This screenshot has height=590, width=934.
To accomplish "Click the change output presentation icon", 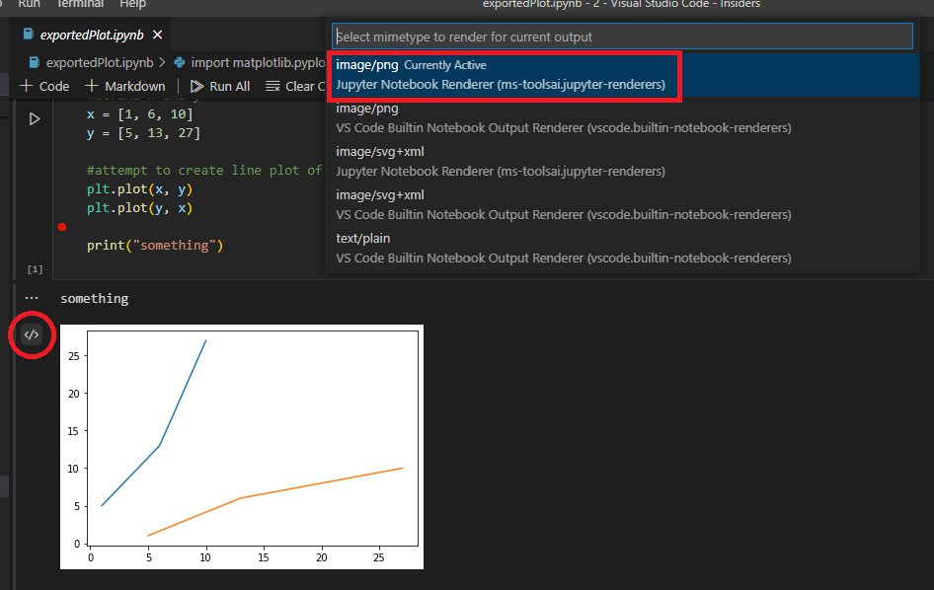I will click(x=32, y=334).
